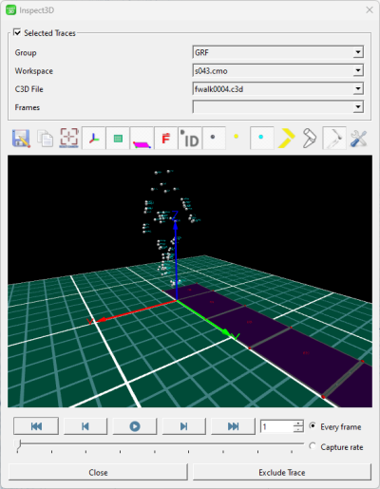
Task: Expand the Workspace dropdown s043.cmo
Action: pos(278,70)
